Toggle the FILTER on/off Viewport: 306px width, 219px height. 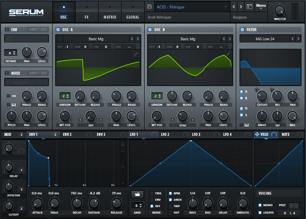pyautogui.click(x=242, y=29)
